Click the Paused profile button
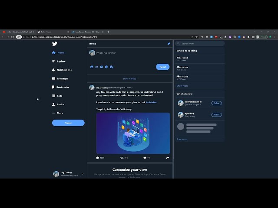278x208 pixels. (261, 37)
